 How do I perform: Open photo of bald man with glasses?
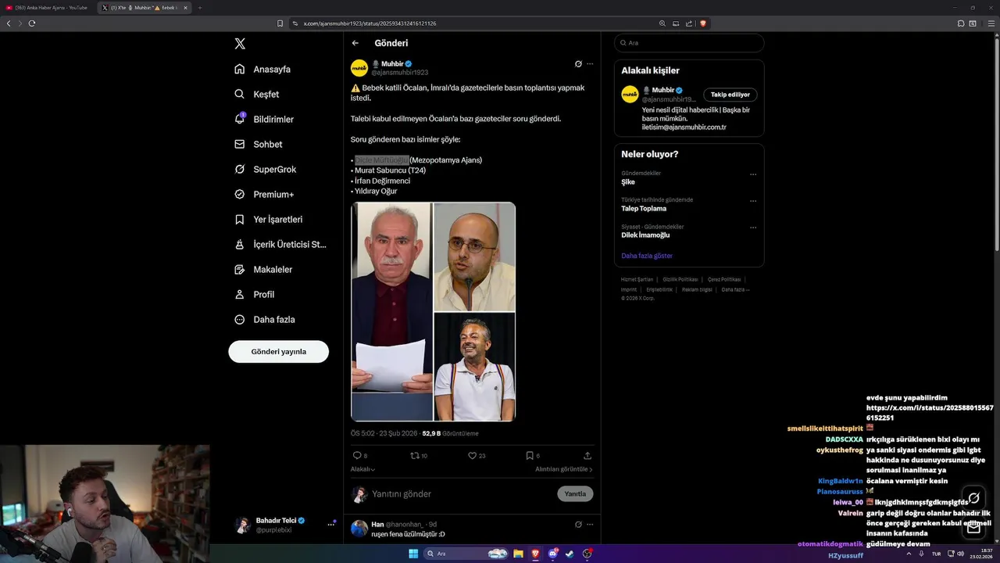point(474,256)
